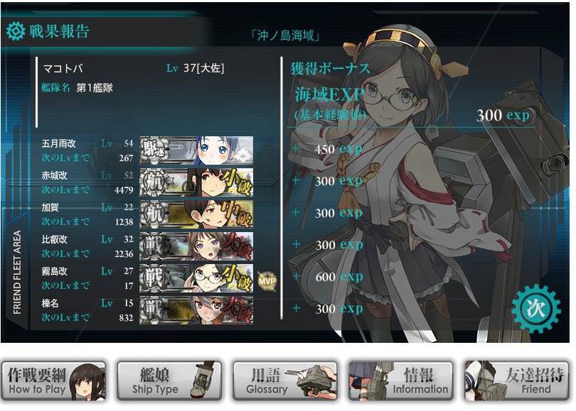The width and height of the screenshot is (576, 411).
Task: Select the 霧島改 ship card thumbnail
Action: [x=196, y=278]
